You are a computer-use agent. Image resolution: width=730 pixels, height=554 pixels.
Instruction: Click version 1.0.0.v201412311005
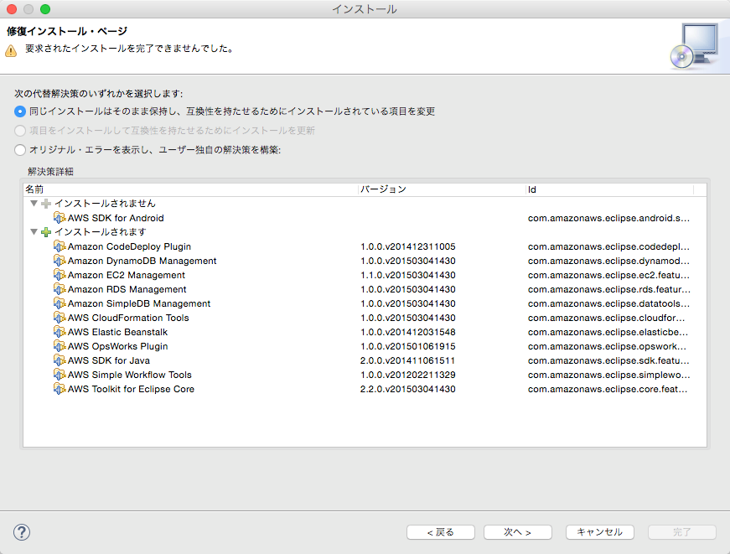(x=408, y=246)
